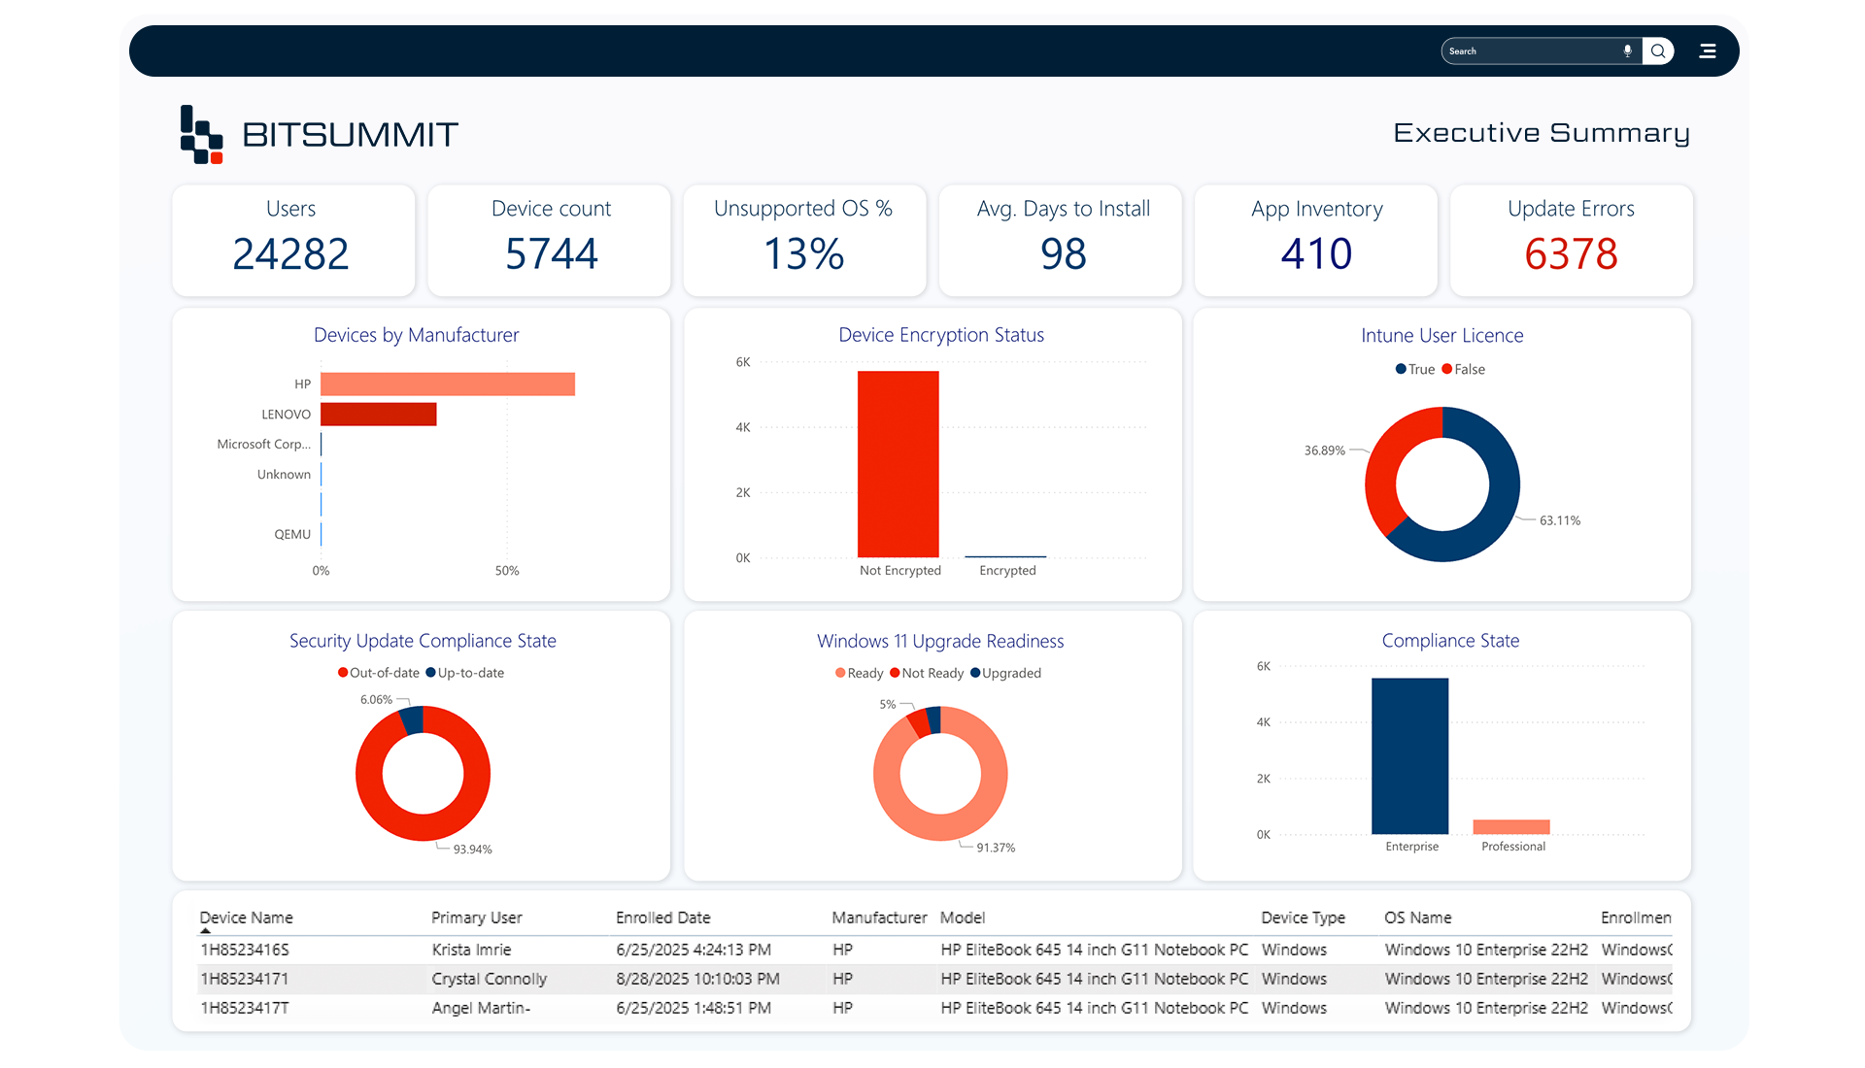Viewport: 1865px width, 1068px height.
Task: Open the hamburger menu icon
Action: pos(1707,50)
